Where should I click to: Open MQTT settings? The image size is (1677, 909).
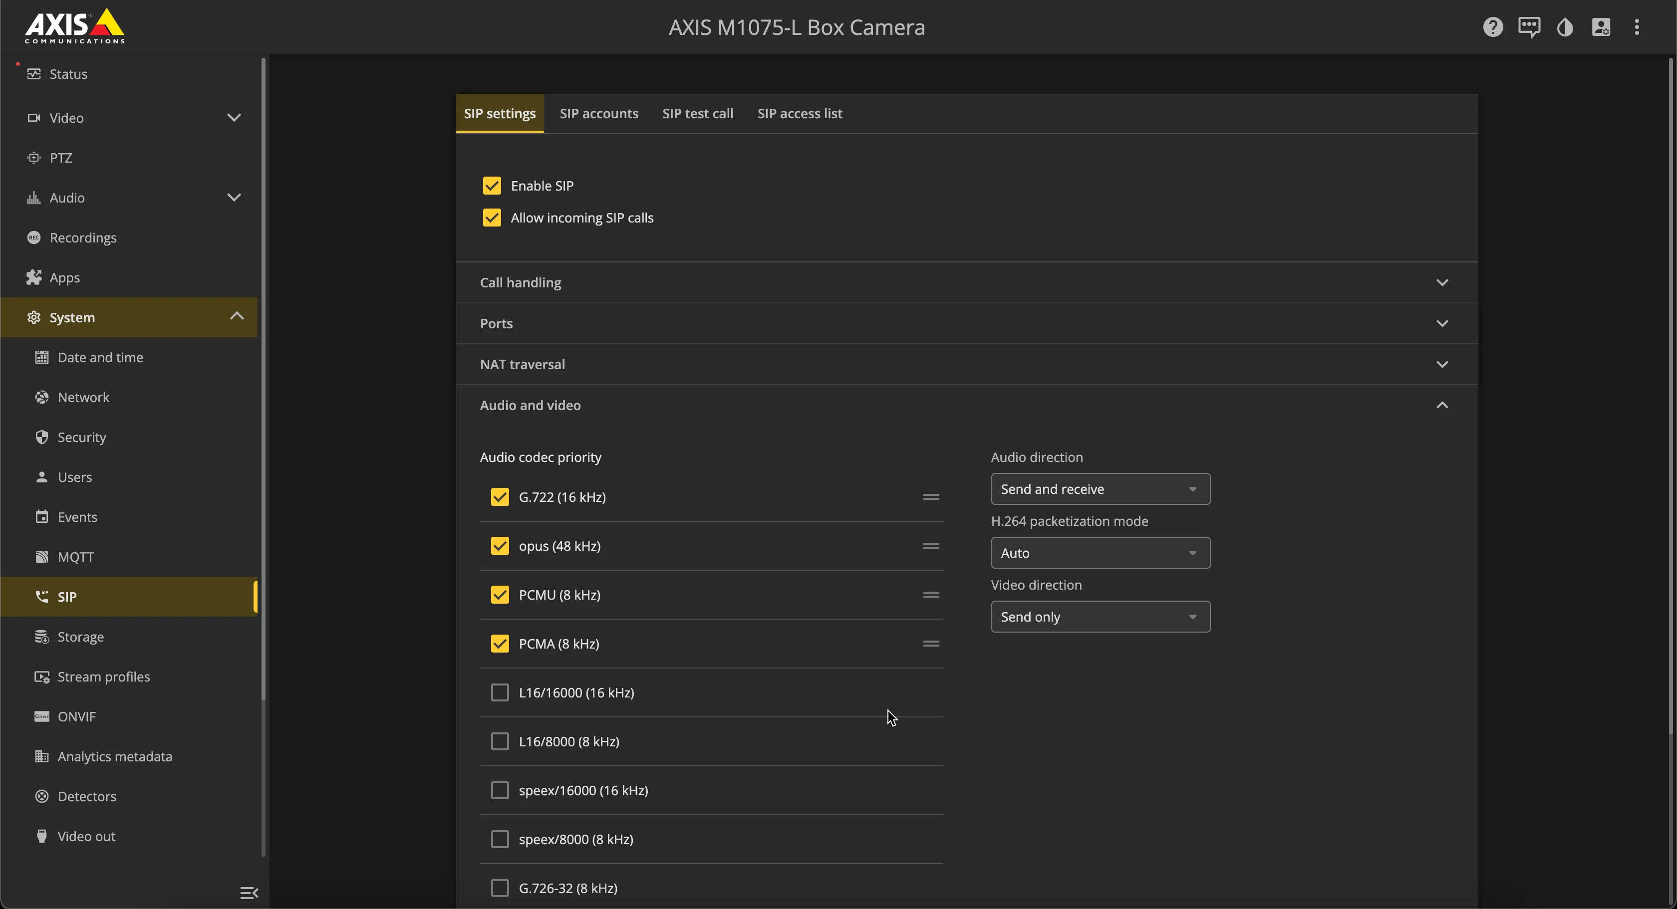[x=129, y=557]
